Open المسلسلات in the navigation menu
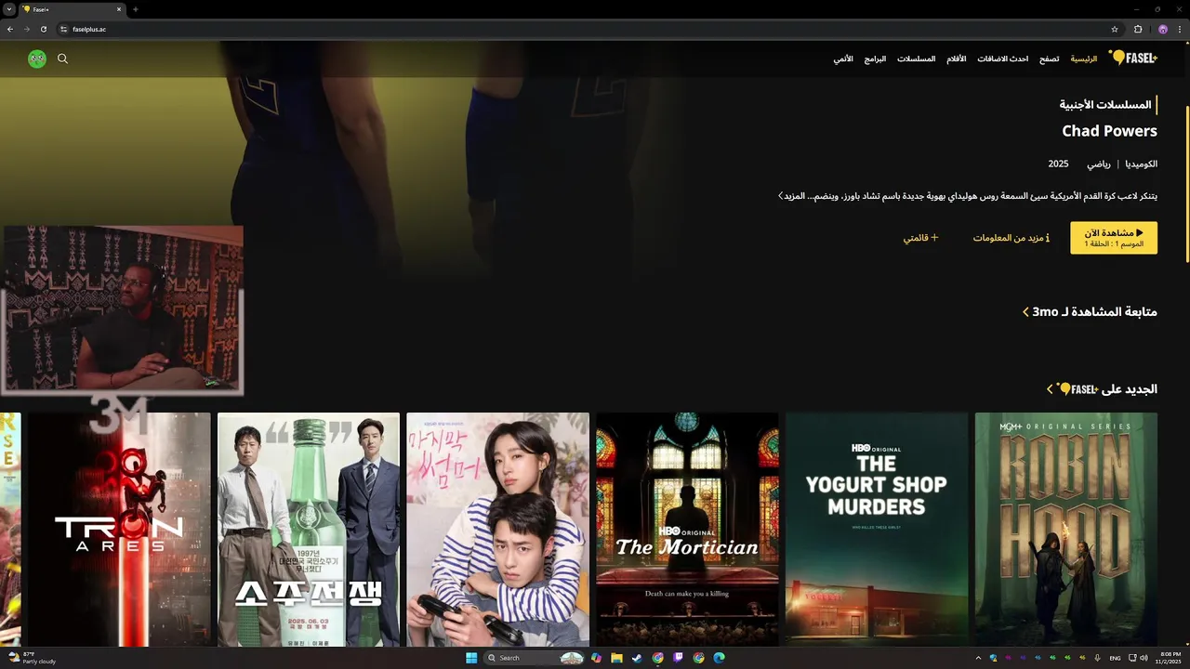This screenshot has height=669, width=1190. tap(916, 59)
